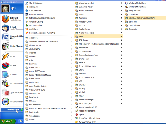Click the GOM Player orange icon in first column
Image resolution: width=166 pixels, height=124 pixels.
27,29
